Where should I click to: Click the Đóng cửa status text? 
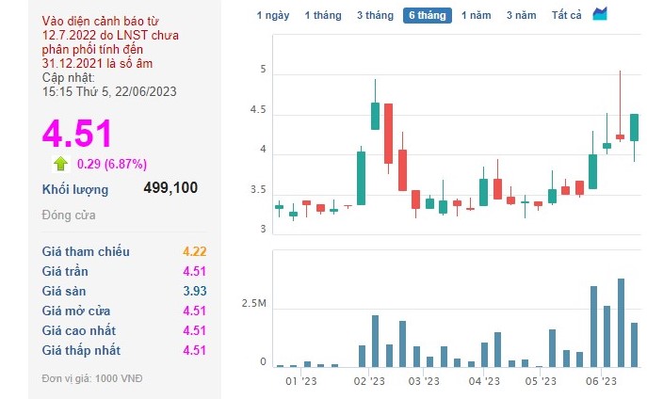69,215
